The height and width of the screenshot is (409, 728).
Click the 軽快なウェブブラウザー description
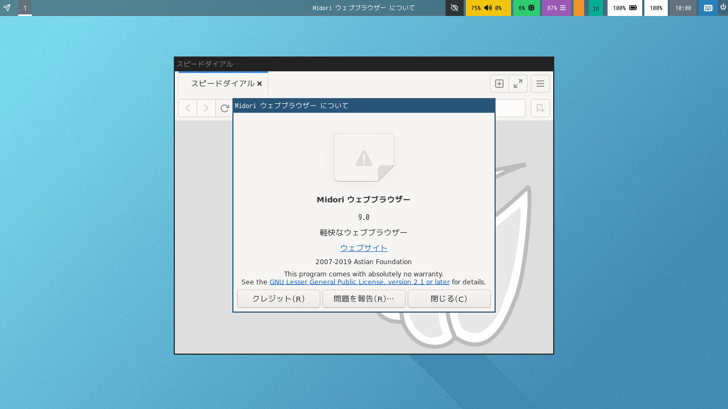(364, 233)
